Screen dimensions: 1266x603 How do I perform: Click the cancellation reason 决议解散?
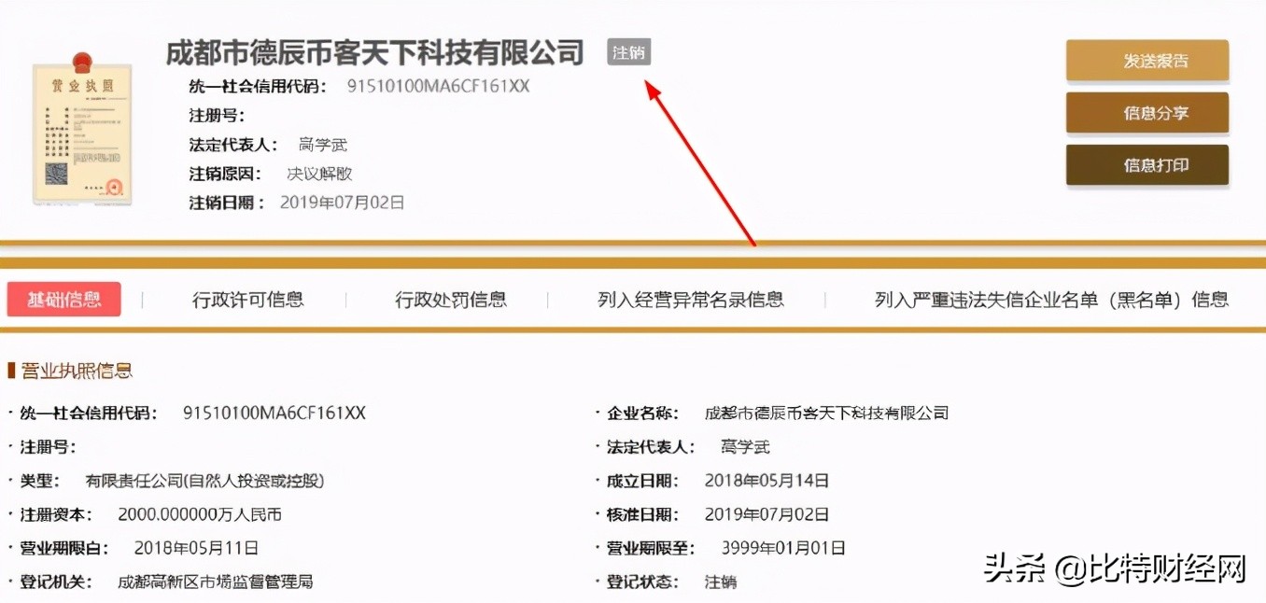point(320,174)
